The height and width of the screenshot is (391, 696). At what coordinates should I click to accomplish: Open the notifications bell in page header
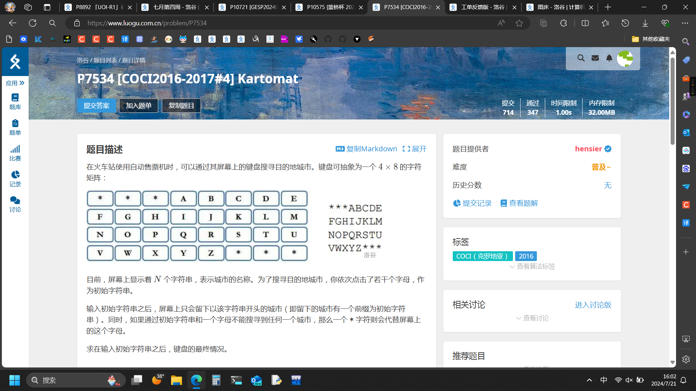(x=609, y=58)
